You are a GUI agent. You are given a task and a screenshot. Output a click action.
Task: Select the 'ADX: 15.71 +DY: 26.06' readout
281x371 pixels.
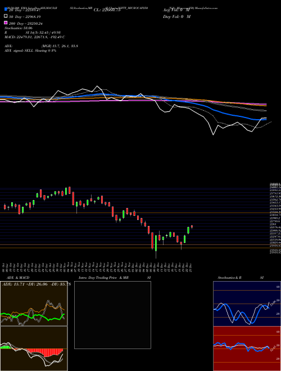(x=25, y=284)
